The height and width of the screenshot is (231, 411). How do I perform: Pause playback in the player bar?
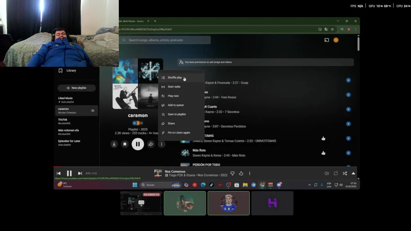69,173
